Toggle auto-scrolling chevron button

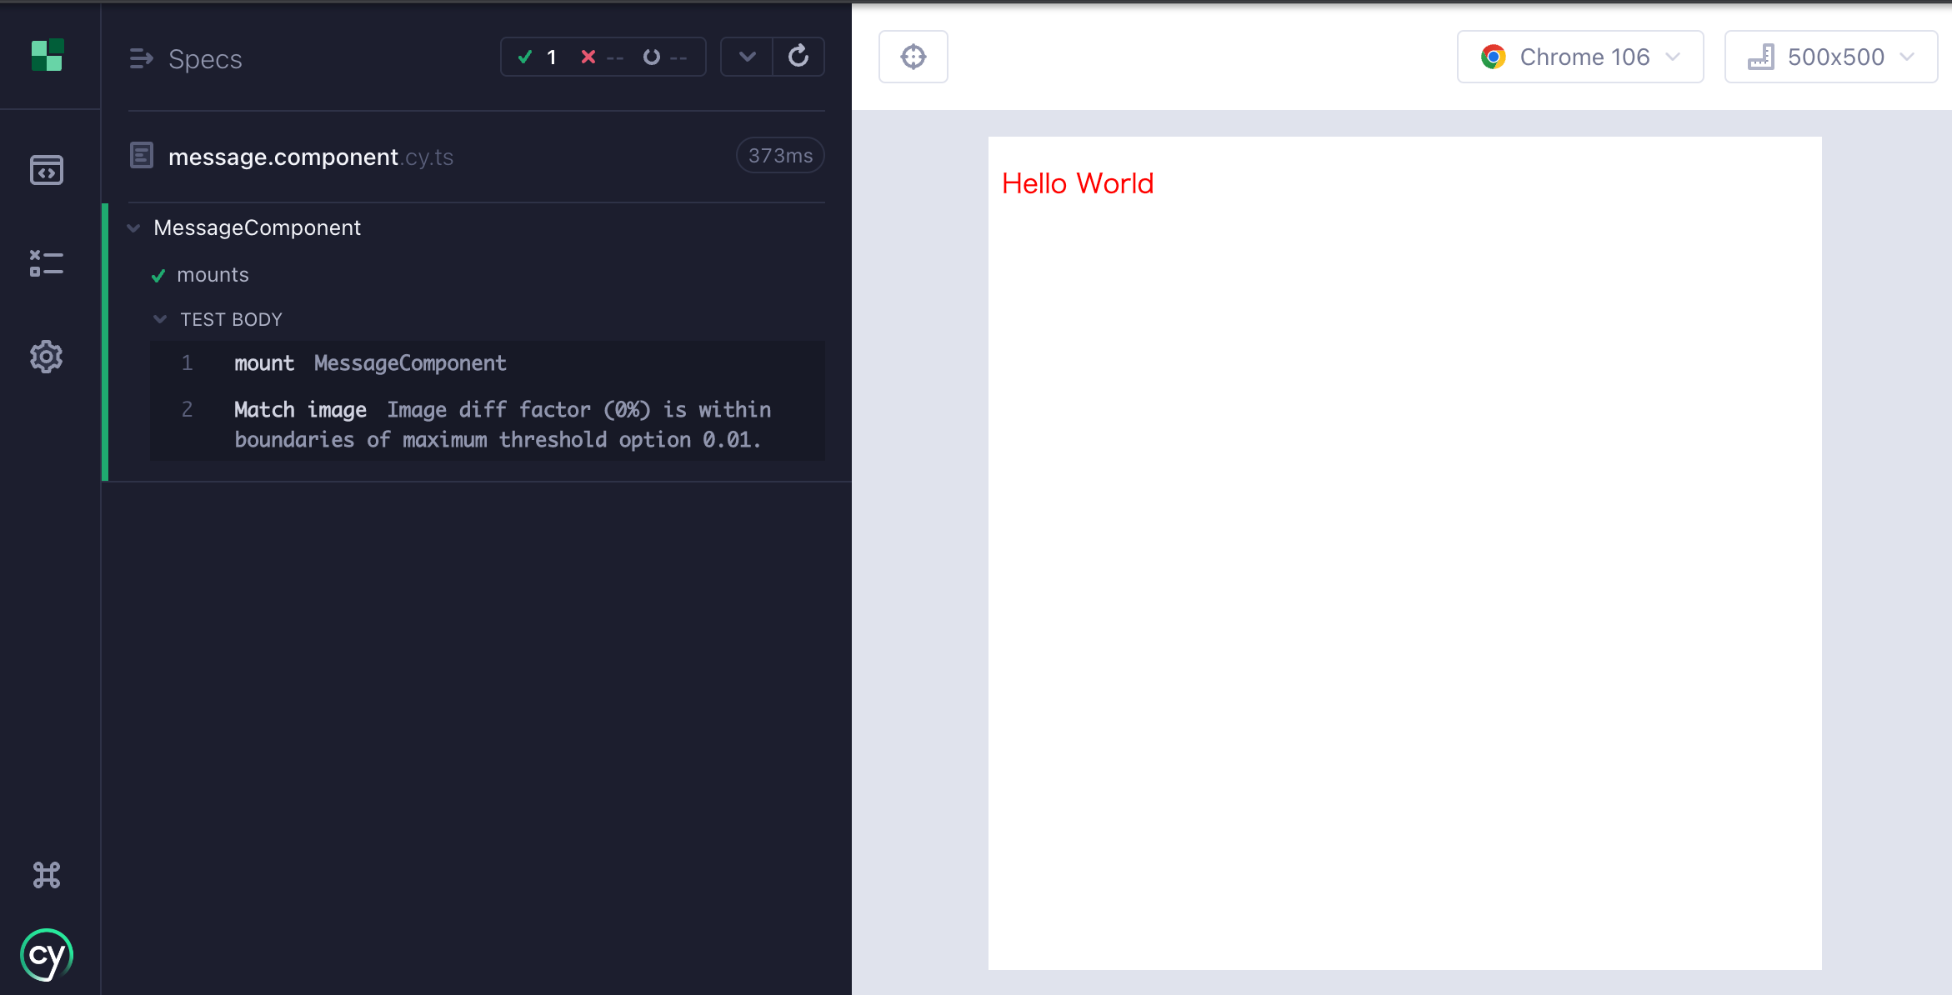tap(747, 57)
